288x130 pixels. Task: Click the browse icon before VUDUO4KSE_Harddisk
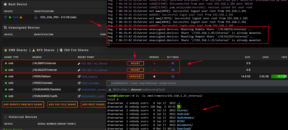pos(79,90)
